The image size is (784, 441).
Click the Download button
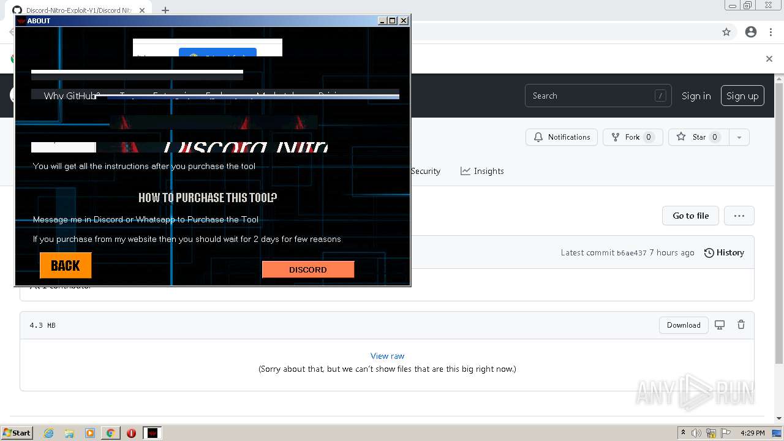(x=684, y=325)
